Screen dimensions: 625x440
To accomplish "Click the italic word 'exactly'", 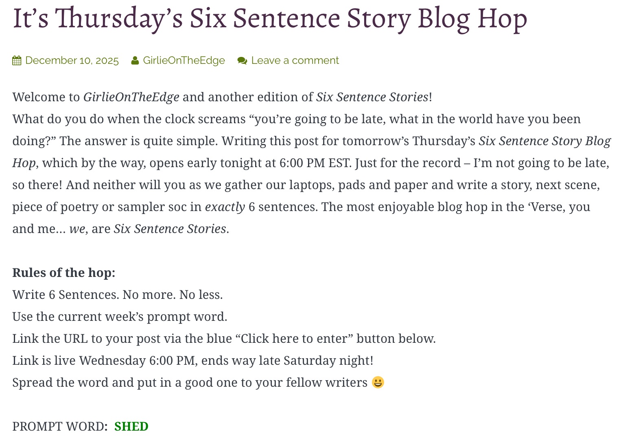I will pos(225,207).
